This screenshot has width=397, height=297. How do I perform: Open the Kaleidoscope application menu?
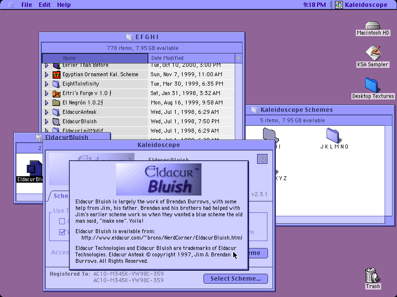click(x=361, y=4)
